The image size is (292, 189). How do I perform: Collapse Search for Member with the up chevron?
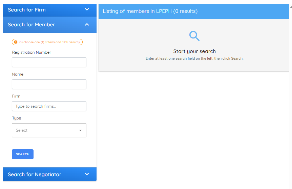point(87,25)
